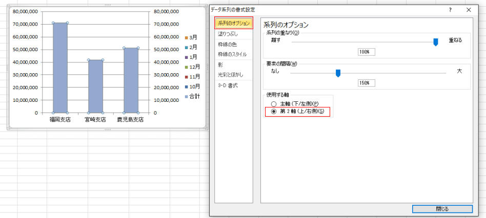The height and width of the screenshot is (218, 486).
Task: Switch to the 塗りつぶし category
Action: pos(228,33)
